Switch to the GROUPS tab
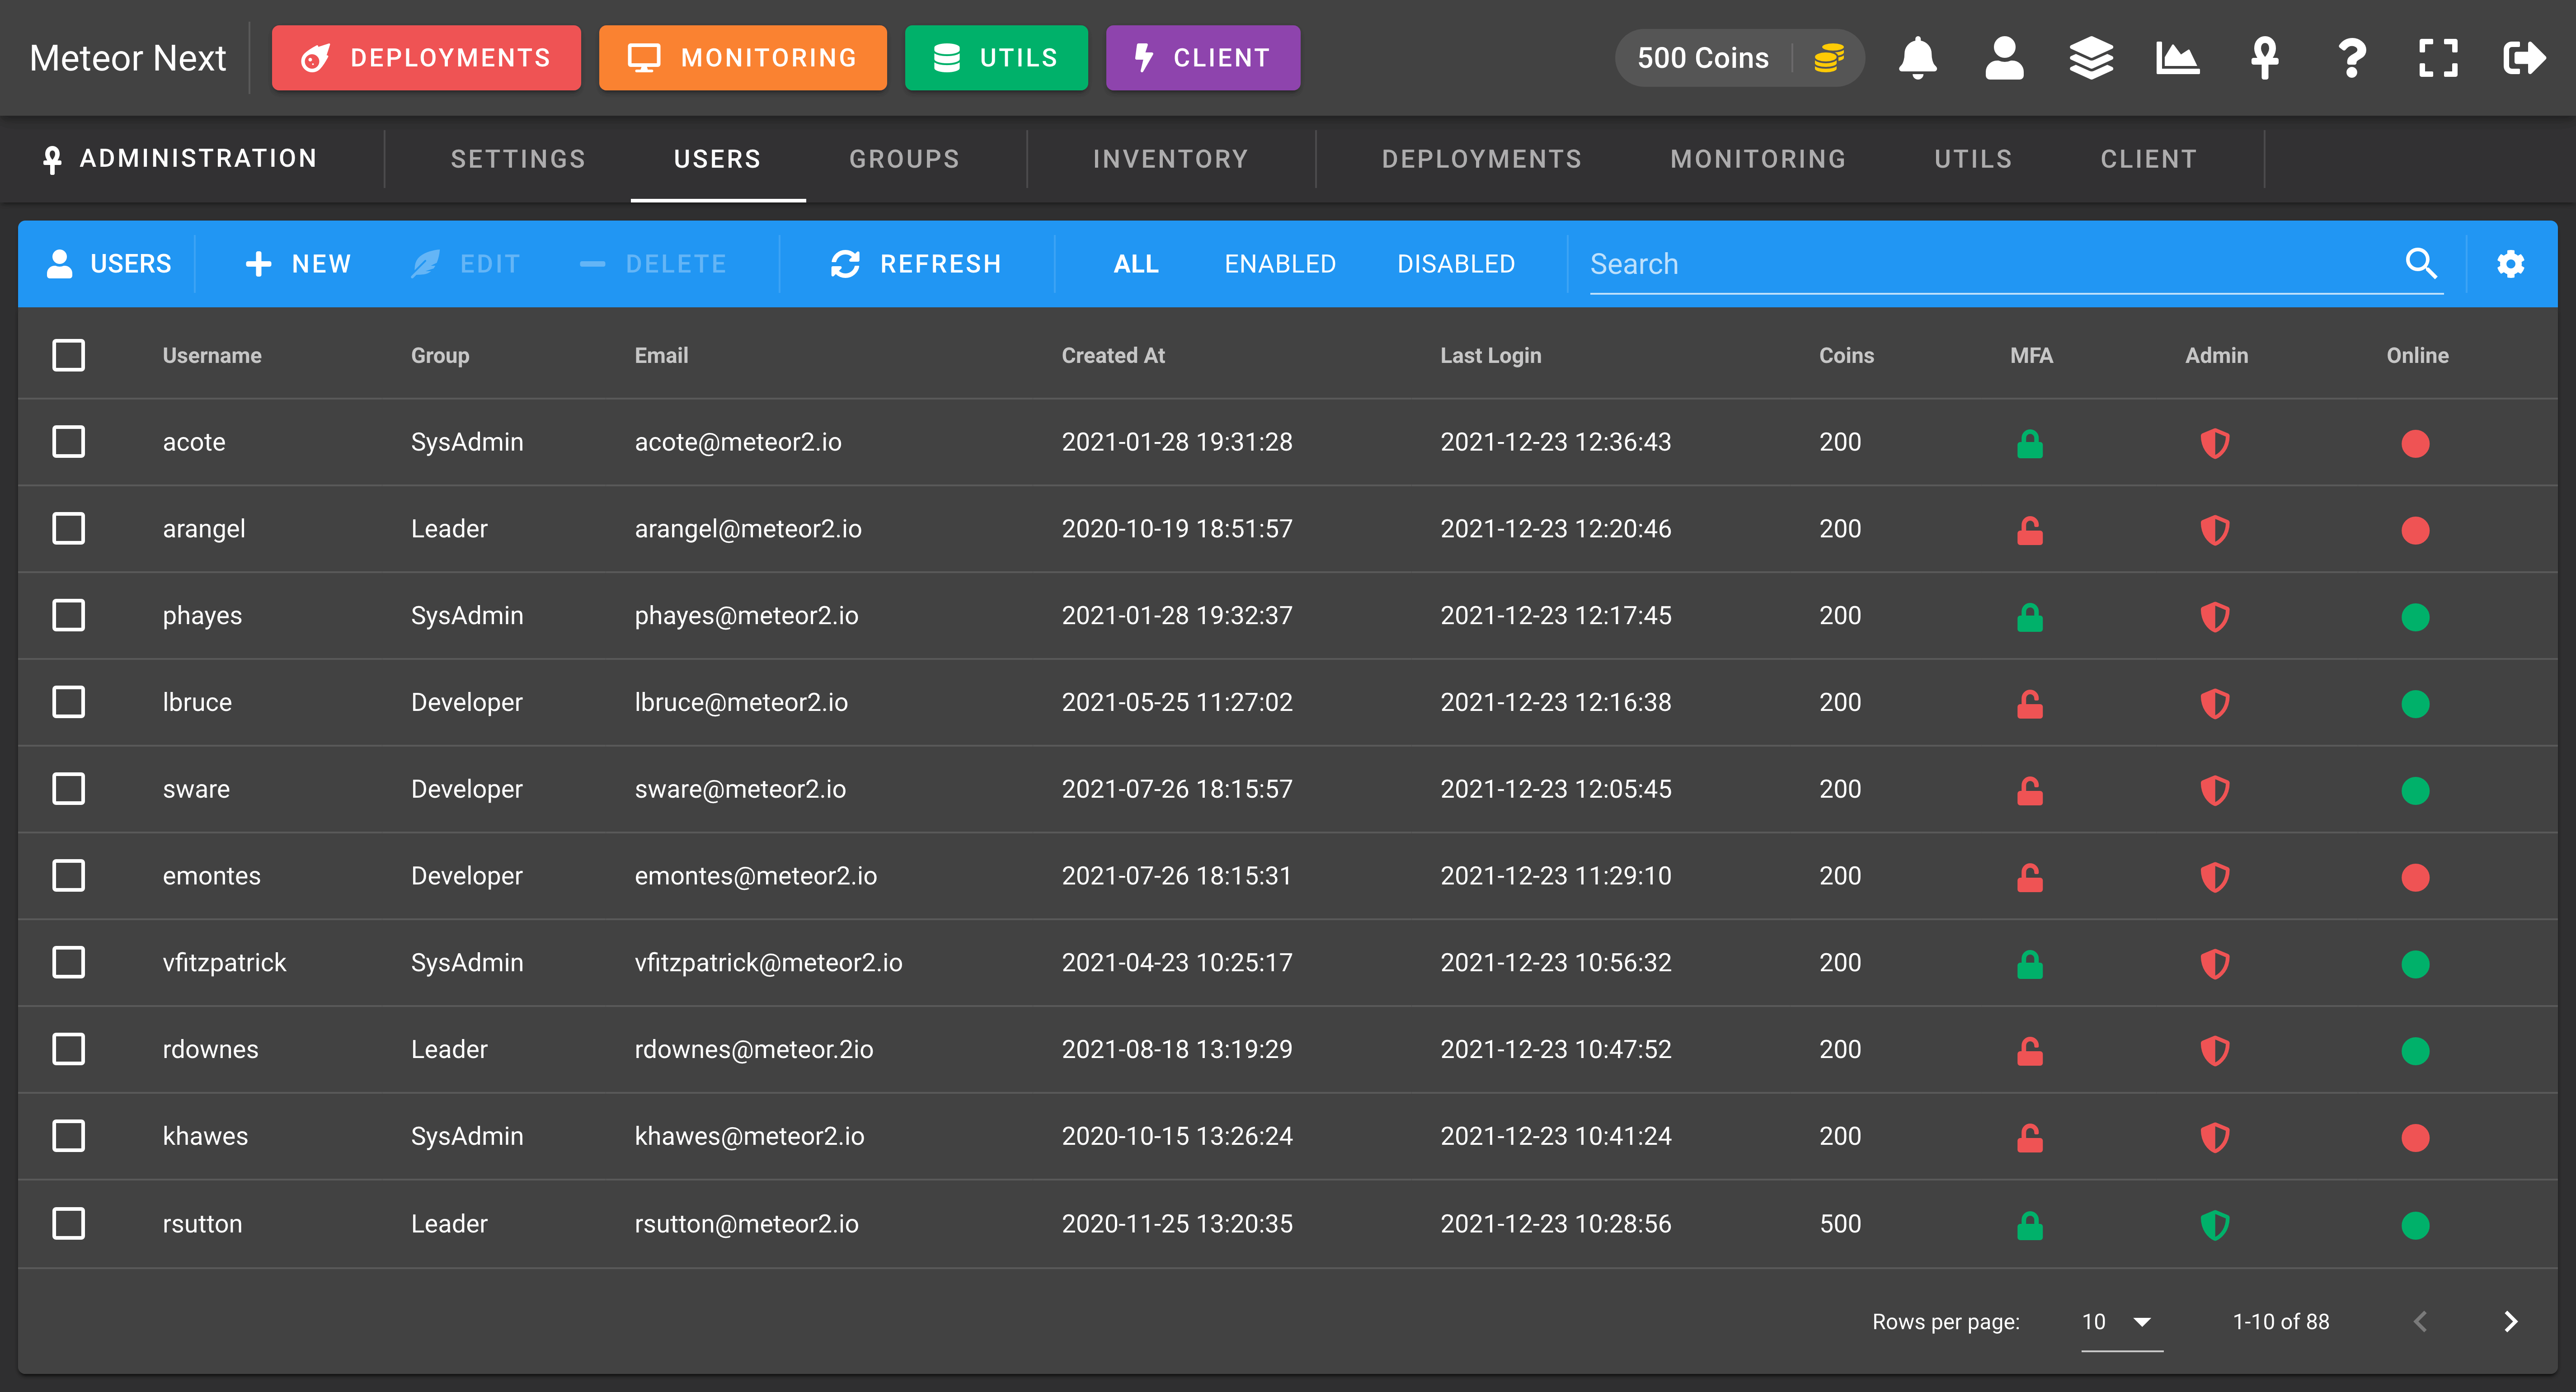2576x1392 pixels. [904, 159]
